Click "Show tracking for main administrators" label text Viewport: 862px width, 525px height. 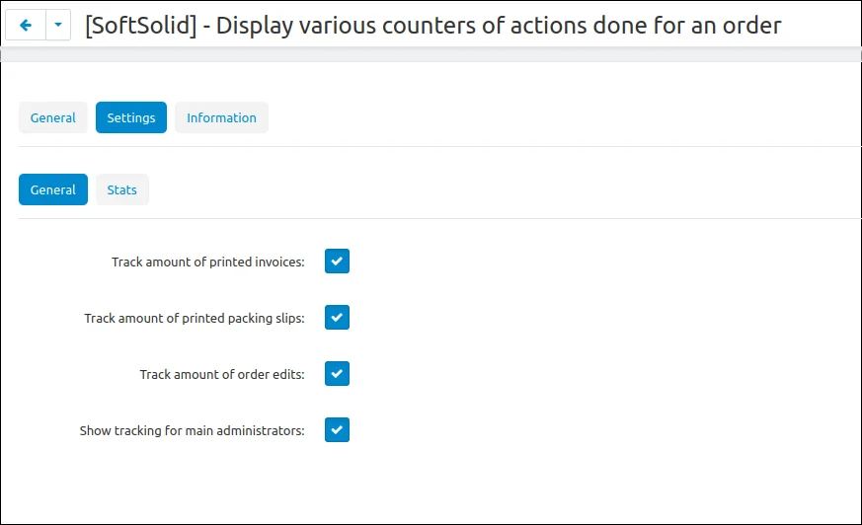192,431
